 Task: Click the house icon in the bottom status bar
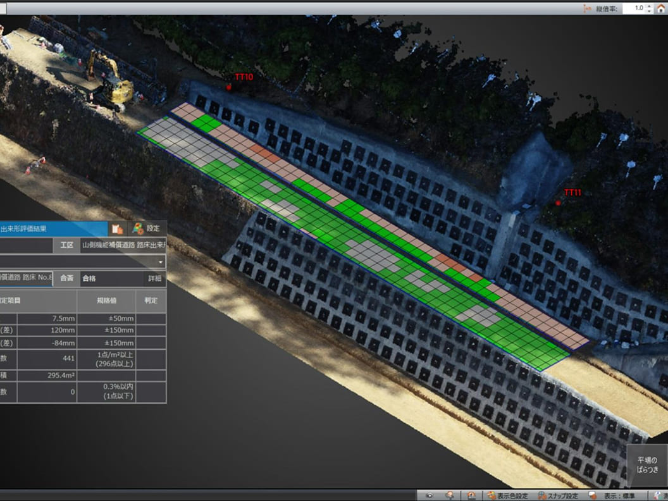[471, 495]
